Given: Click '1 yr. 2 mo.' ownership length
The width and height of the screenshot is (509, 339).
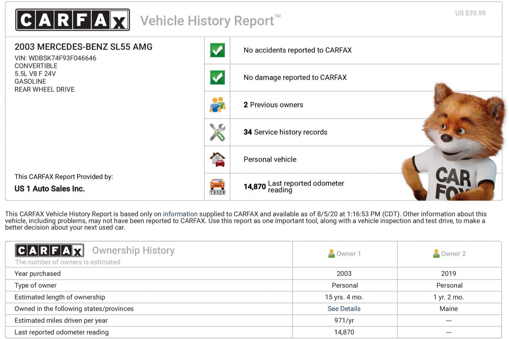Looking at the screenshot, I should coord(449,297).
